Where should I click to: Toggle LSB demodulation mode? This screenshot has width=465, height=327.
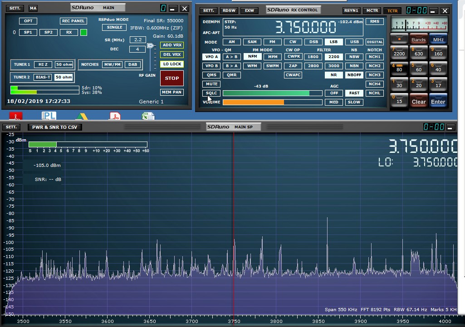point(333,42)
